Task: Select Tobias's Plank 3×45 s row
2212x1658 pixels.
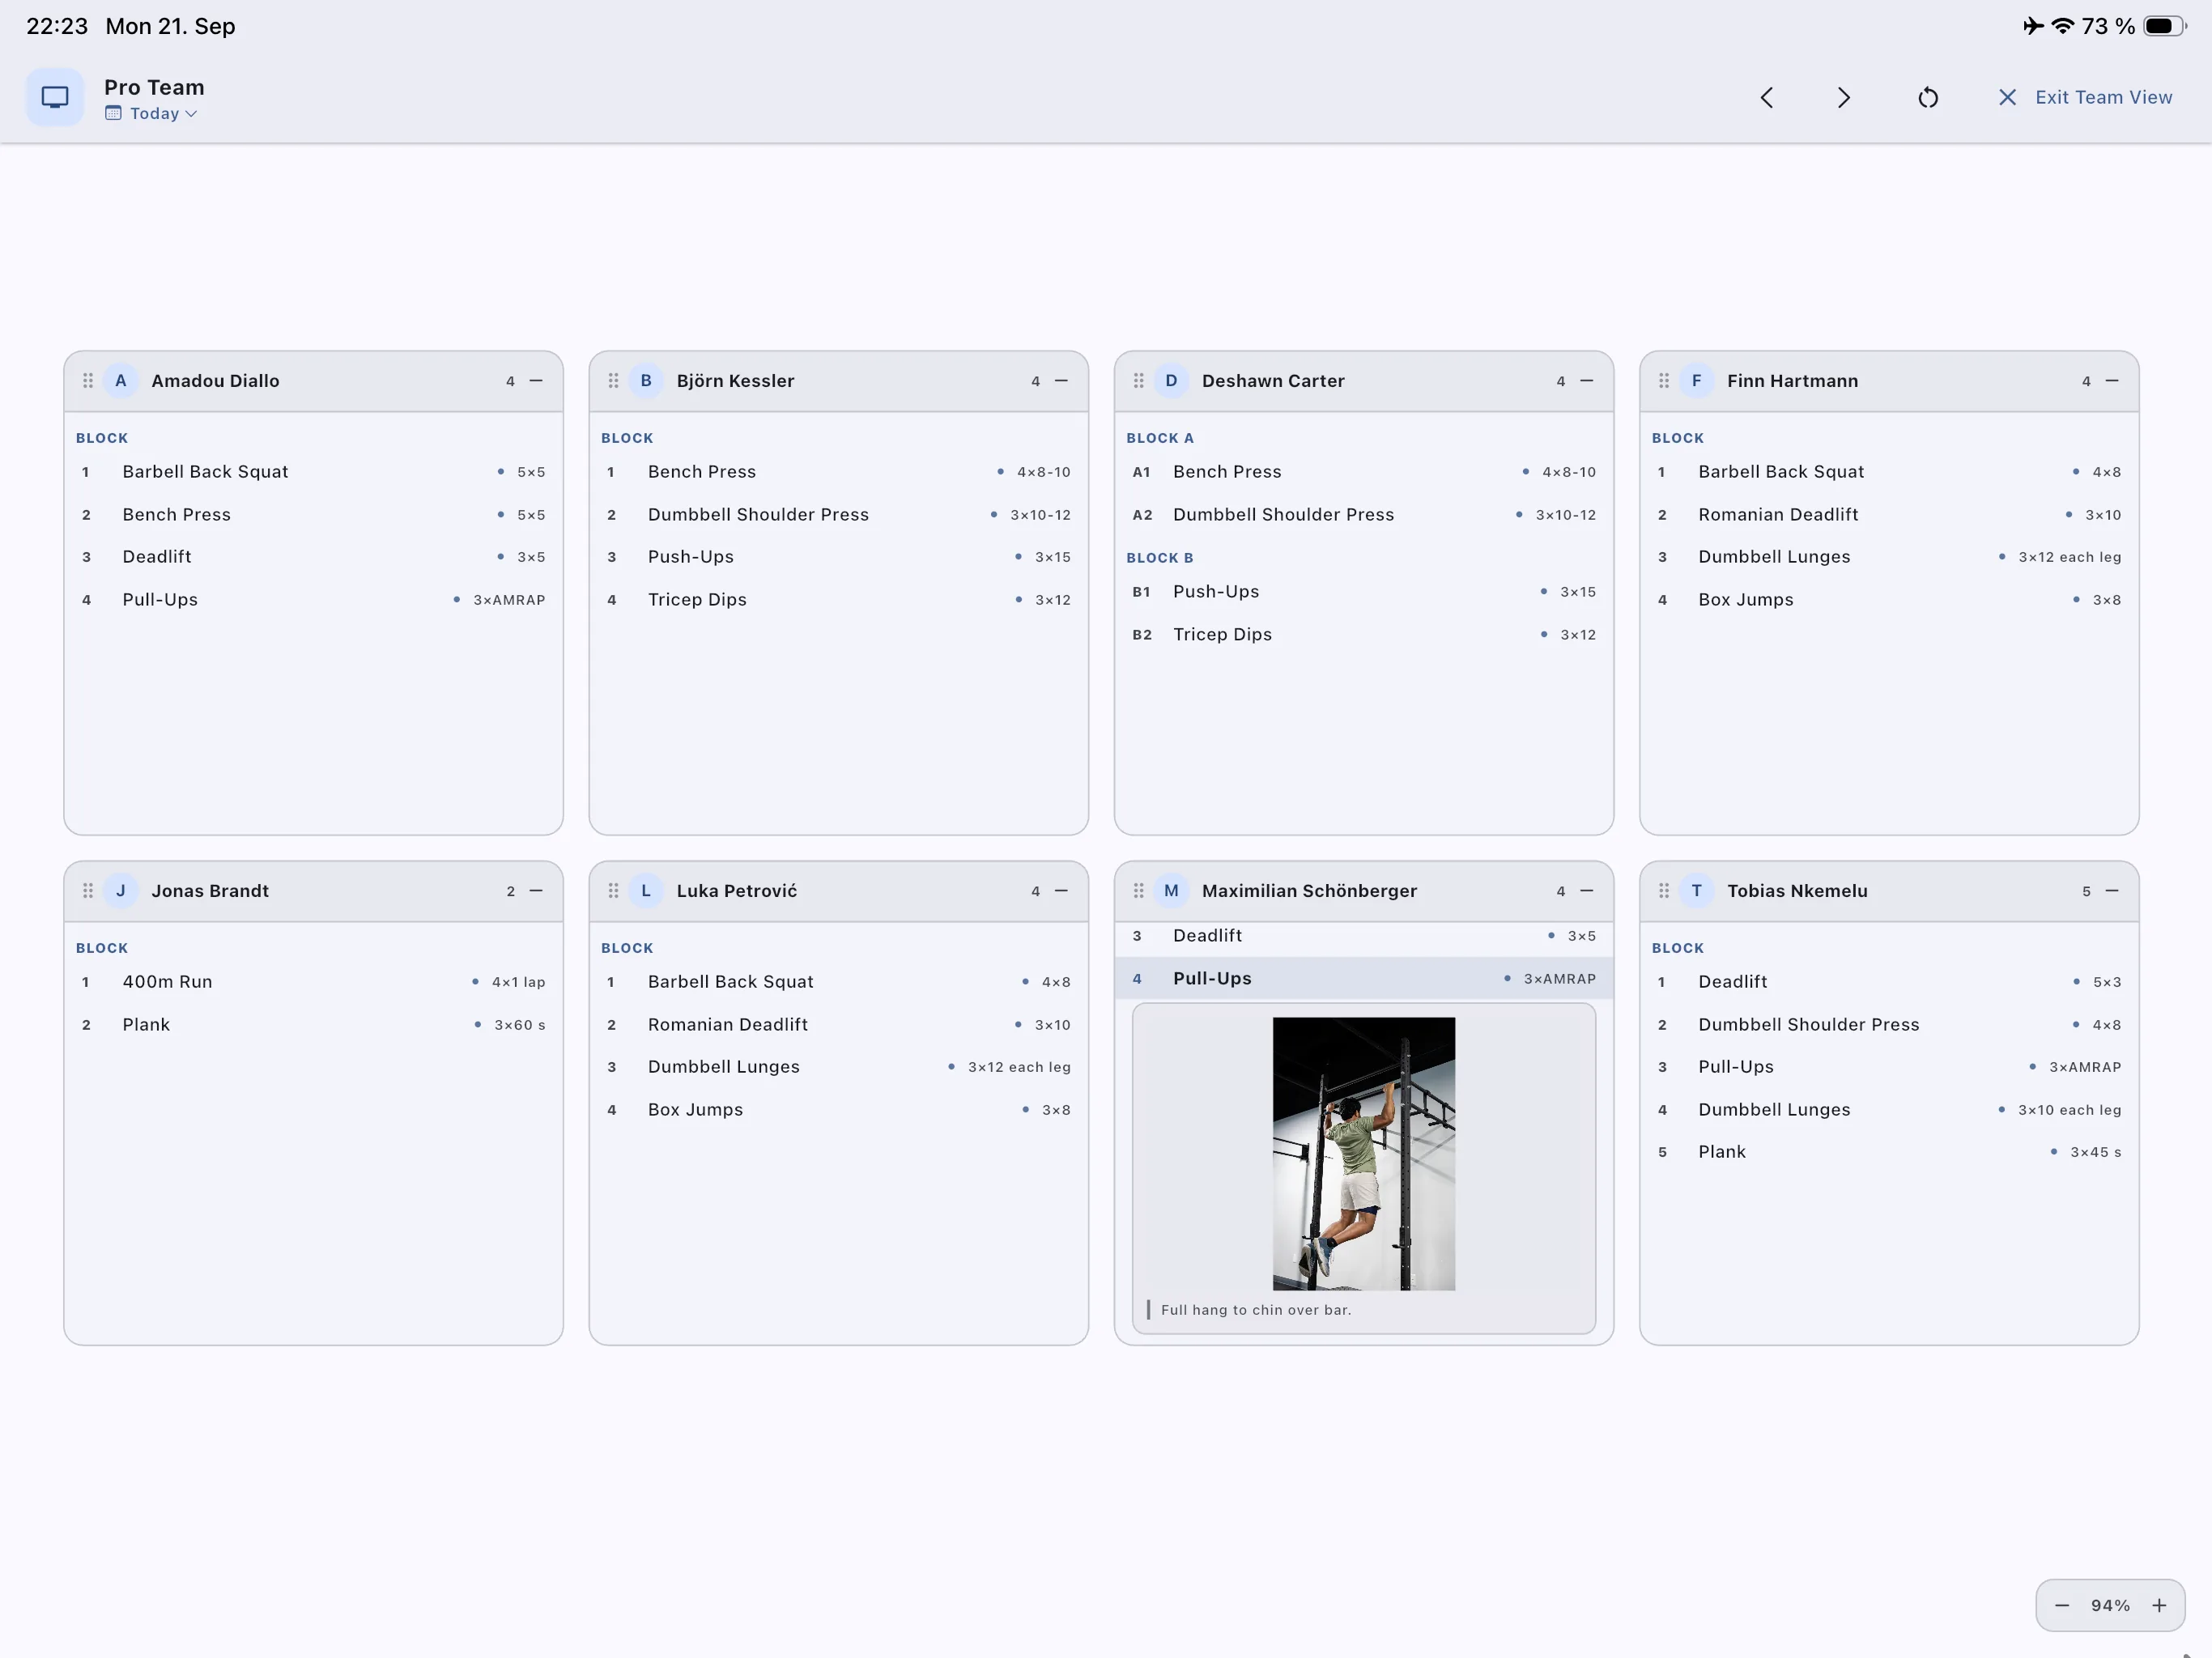Action: tap(1889, 1152)
